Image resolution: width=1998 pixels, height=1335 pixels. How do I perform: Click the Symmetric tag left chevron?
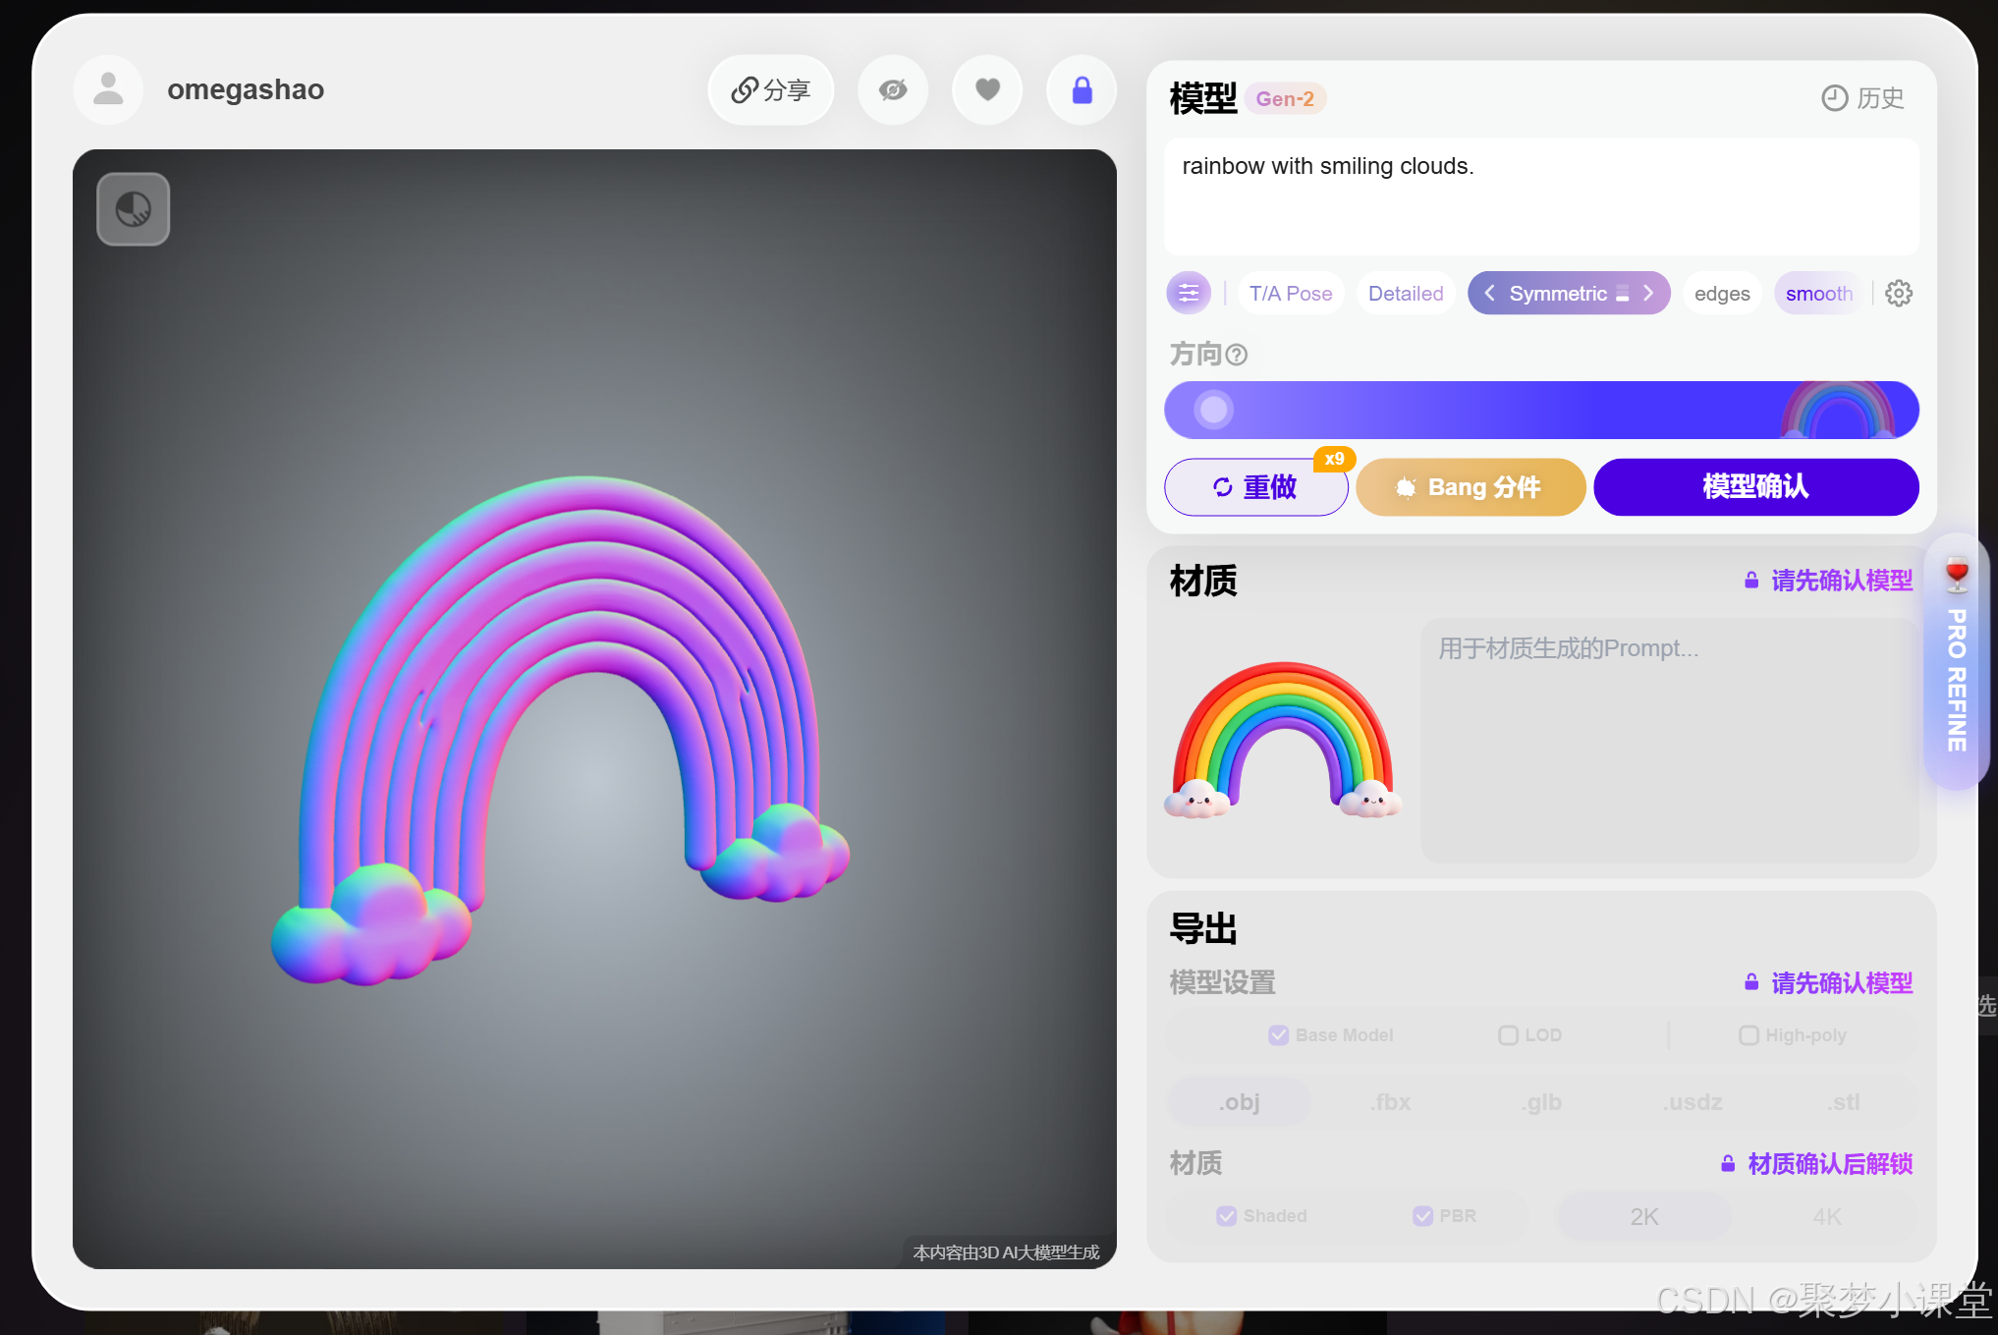pyautogui.click(x=1489, y=293)
